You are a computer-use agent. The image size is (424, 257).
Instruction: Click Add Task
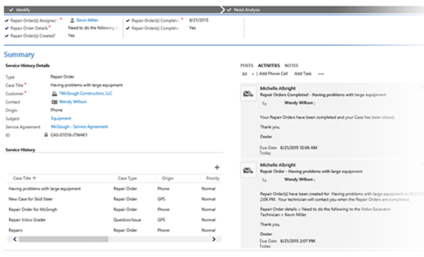303,73
